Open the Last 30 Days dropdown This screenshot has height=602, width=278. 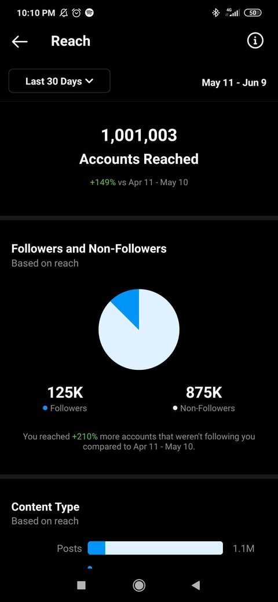60,81
